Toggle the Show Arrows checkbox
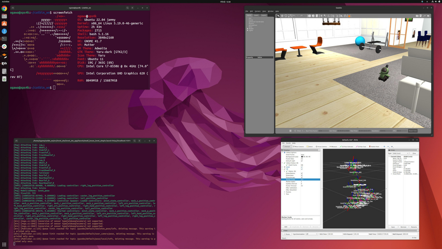The width and height of the screenshot is (442, 249). tap(302, 177)
